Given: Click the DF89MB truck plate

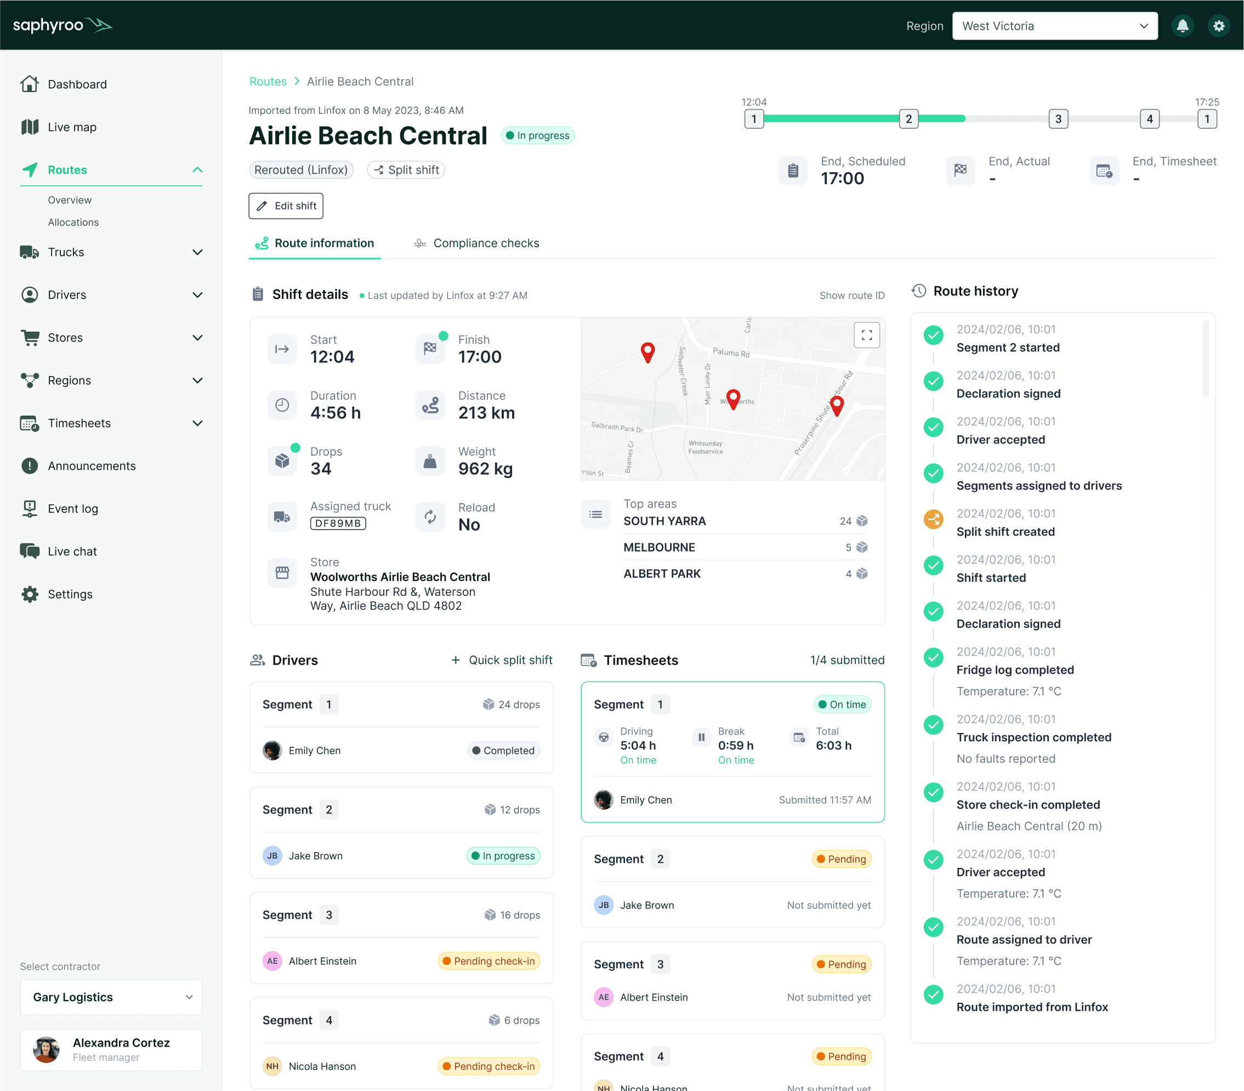Looking at the screenshot, I should tap(338, 523).
